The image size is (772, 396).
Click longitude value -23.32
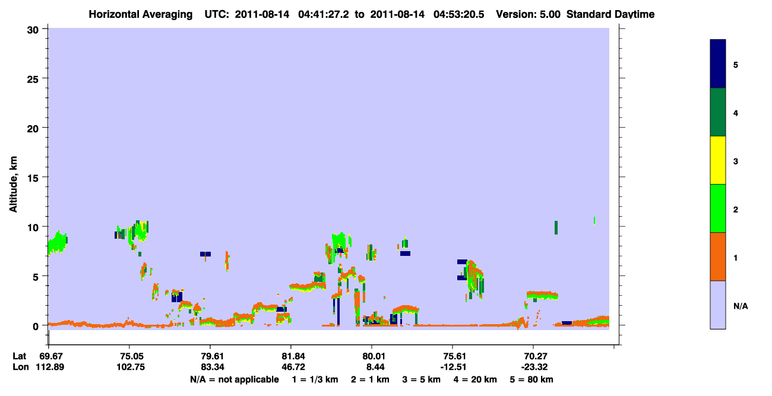point(533,368)
